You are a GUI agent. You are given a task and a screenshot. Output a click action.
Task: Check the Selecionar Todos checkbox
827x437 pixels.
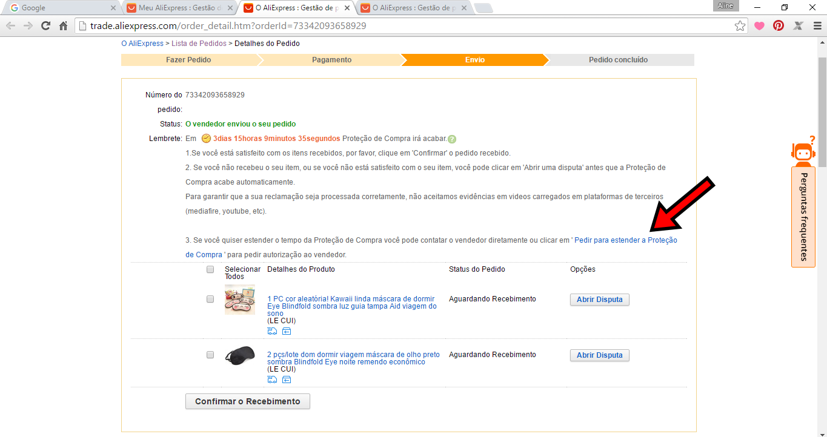[210, 269]
